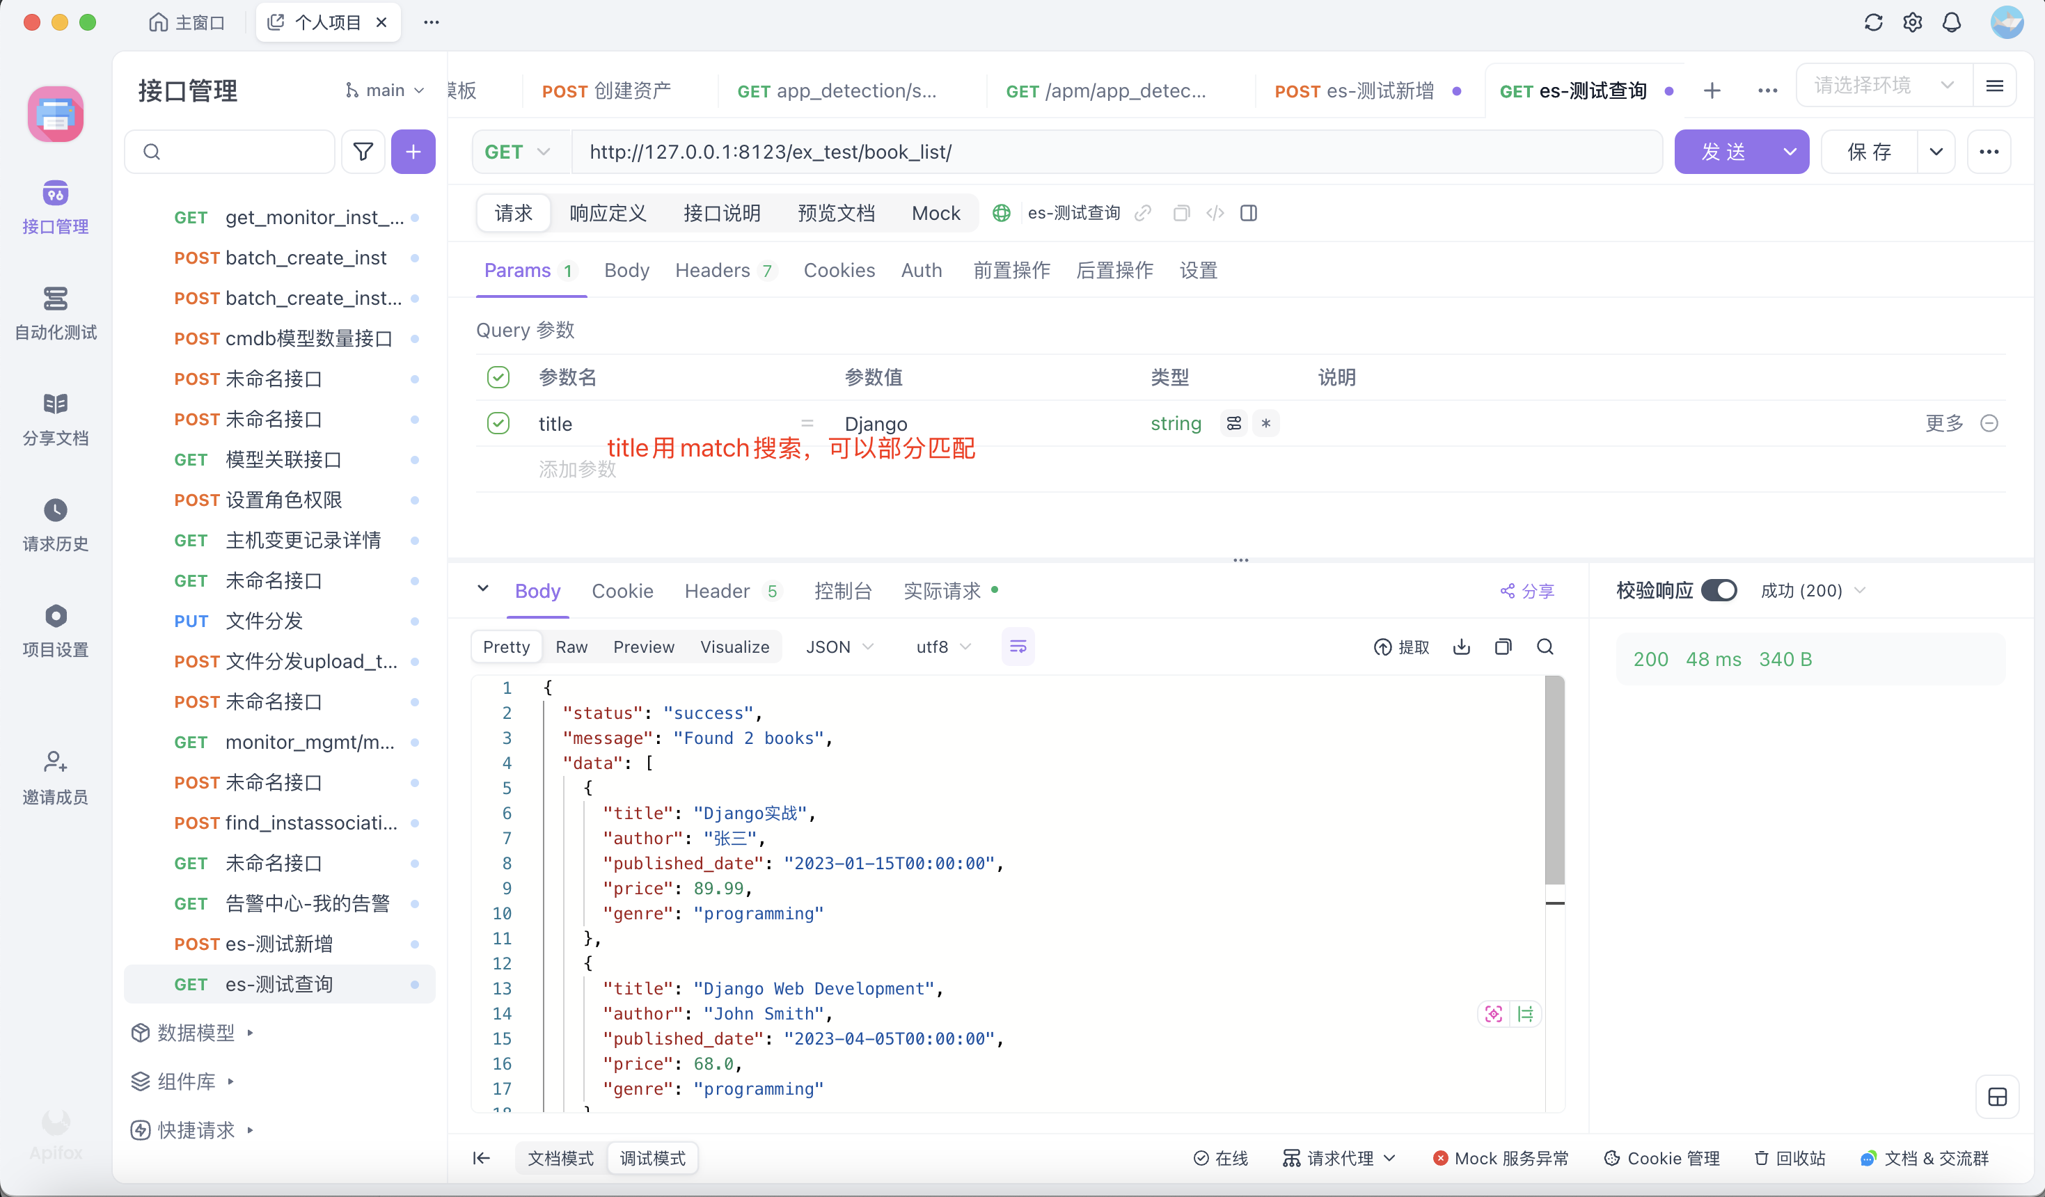Switch to the Headers request tab
This screenshot has width=2045, height=1197.
tap(713, 270)
